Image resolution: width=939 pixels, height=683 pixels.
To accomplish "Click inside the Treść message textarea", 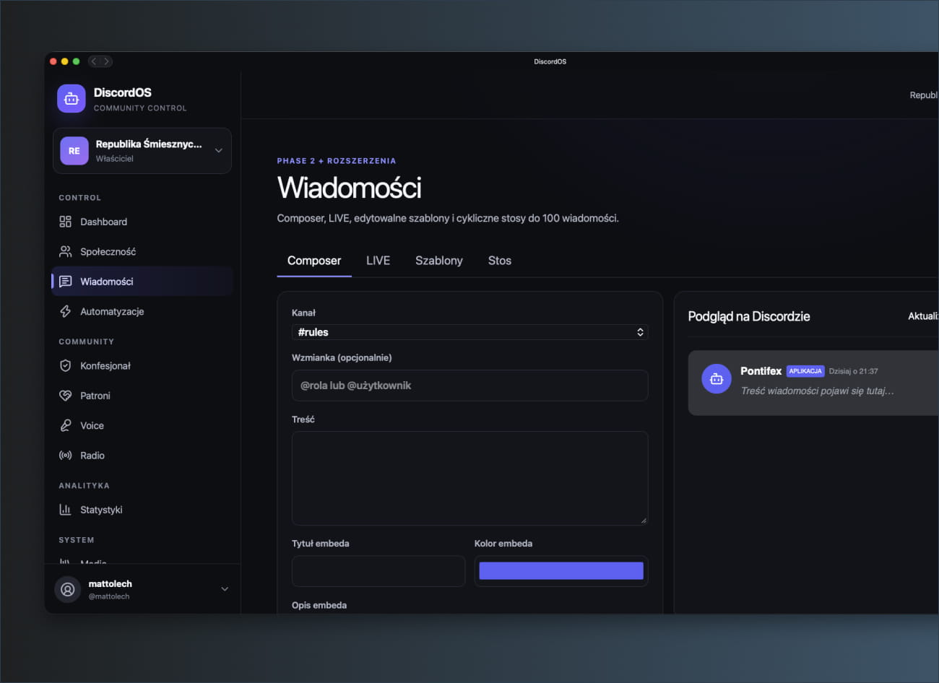I will 470,478.
